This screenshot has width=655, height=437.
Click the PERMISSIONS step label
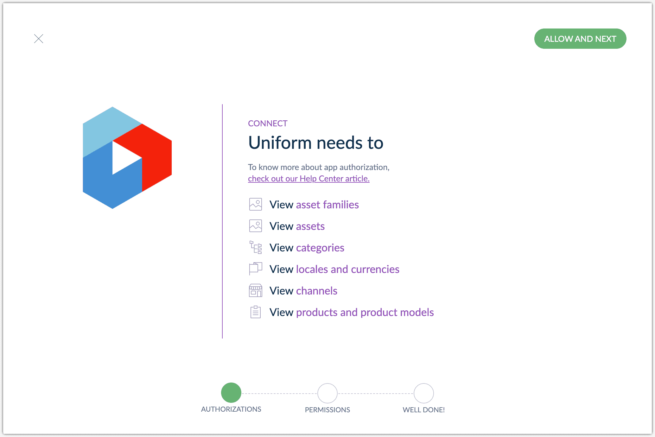click(x=327, y=410)
